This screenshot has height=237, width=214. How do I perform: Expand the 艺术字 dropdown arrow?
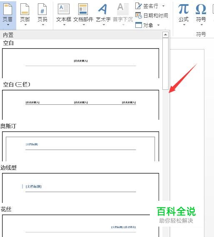tap(104, 25)
